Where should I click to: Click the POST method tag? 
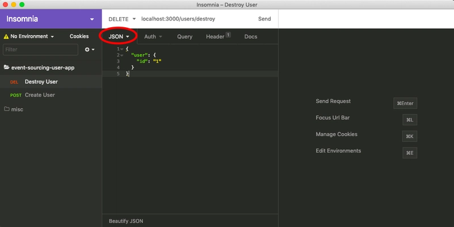(16, 95)
